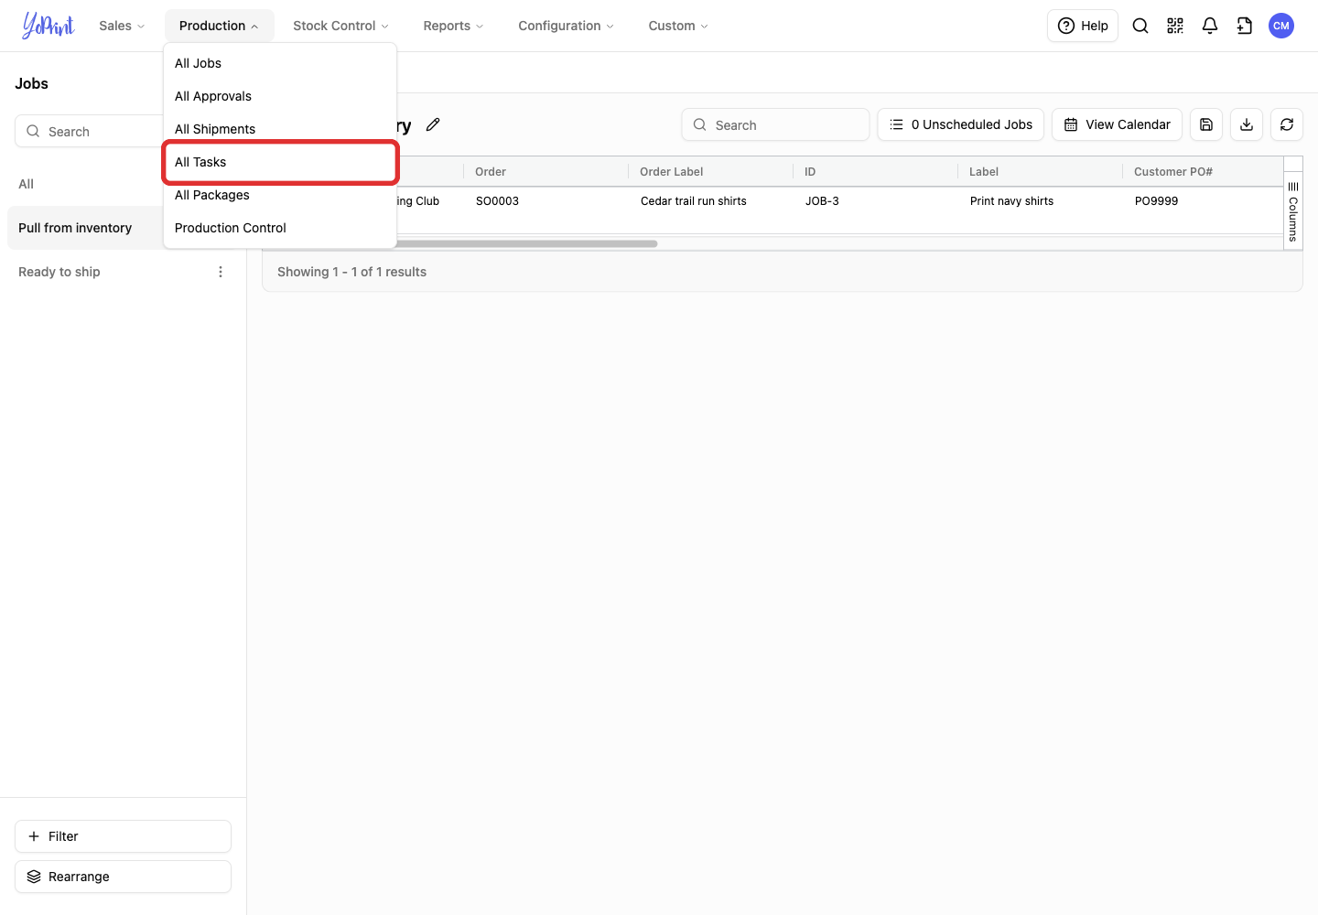This screenshot has height=915, width=1318.
Task: Expand the Reports menu
Action: [x=453, y=26]
